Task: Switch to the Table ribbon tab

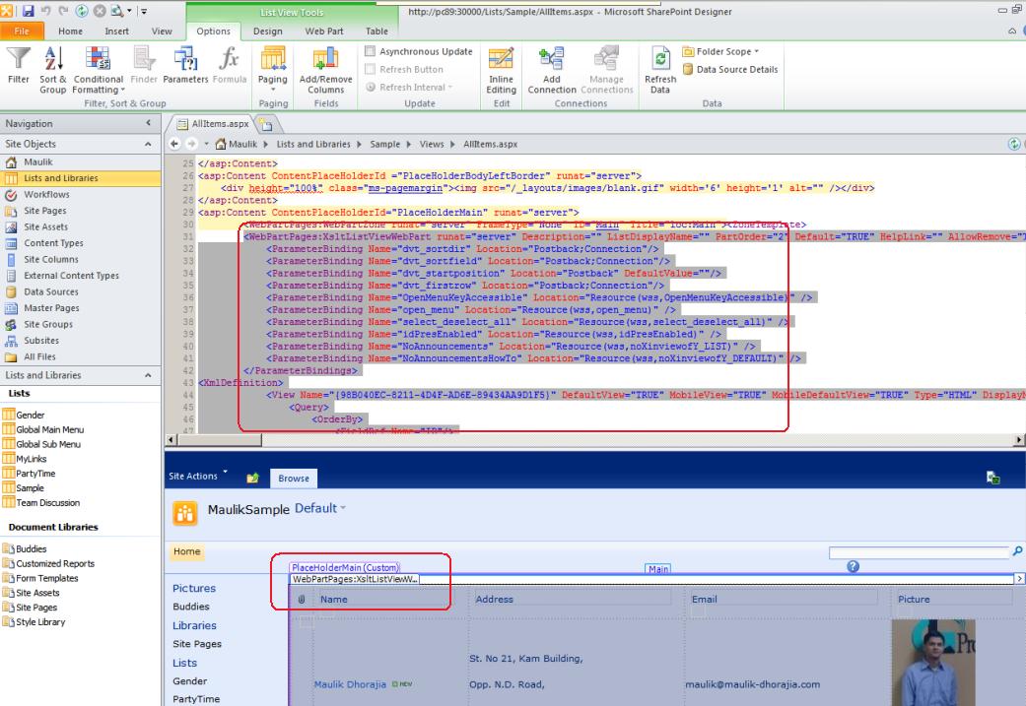Action: (376, 31)
